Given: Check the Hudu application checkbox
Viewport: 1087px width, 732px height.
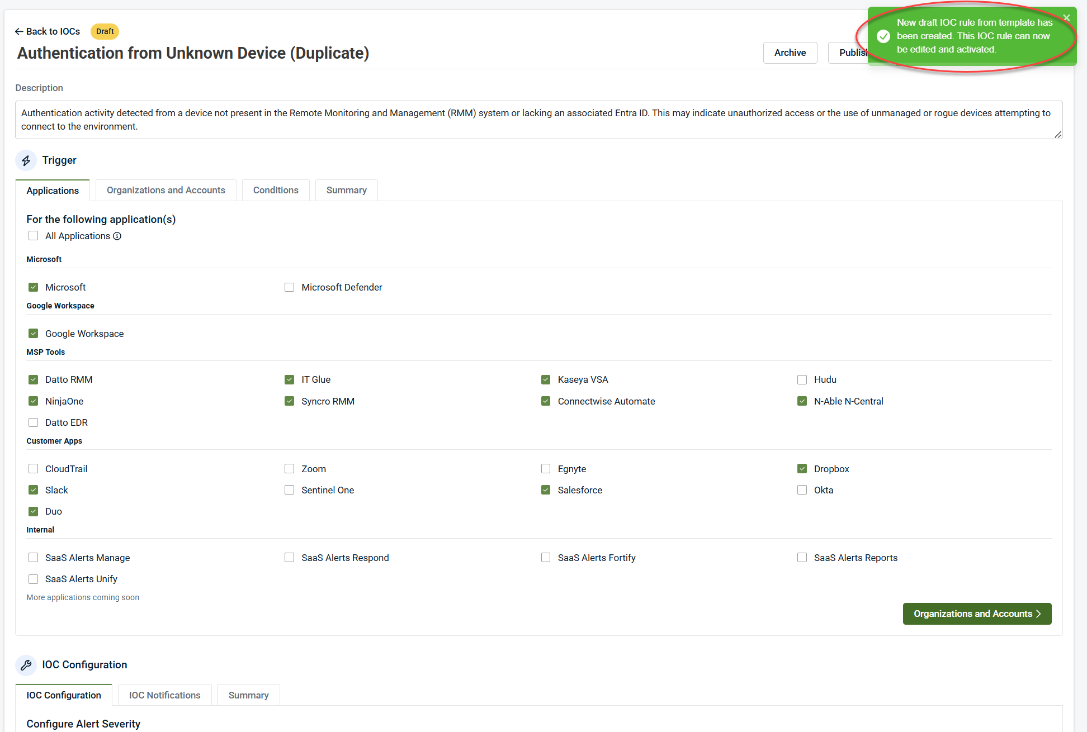Looking at the screenshot, I should [802, 380].
